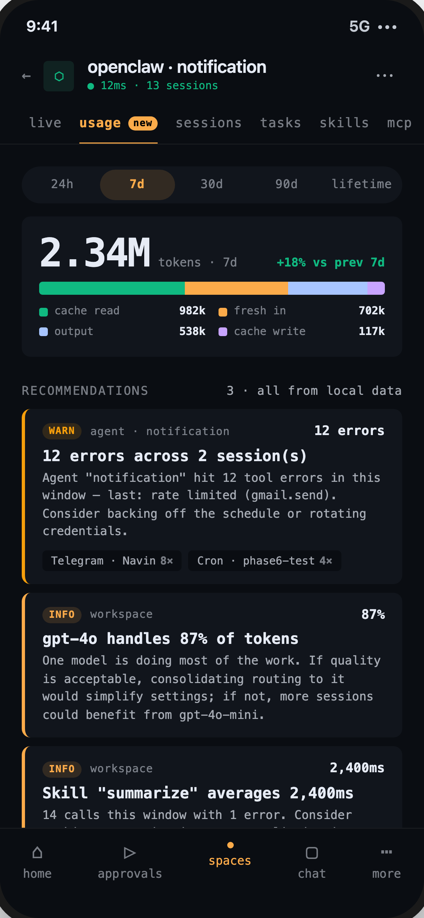424x918 pixels.
Task: Select the 90d time range
Action: point(286,184)
